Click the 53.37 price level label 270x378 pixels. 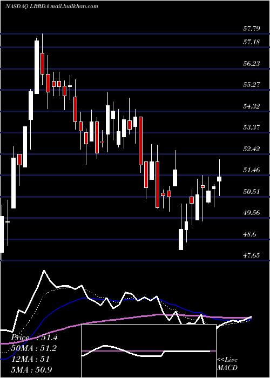point(252,127)
